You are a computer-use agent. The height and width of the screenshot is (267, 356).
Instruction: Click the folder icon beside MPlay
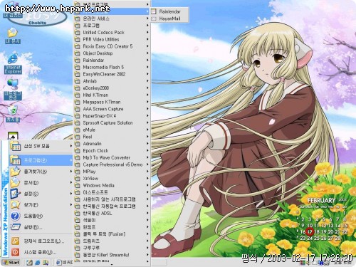point(78,172)
